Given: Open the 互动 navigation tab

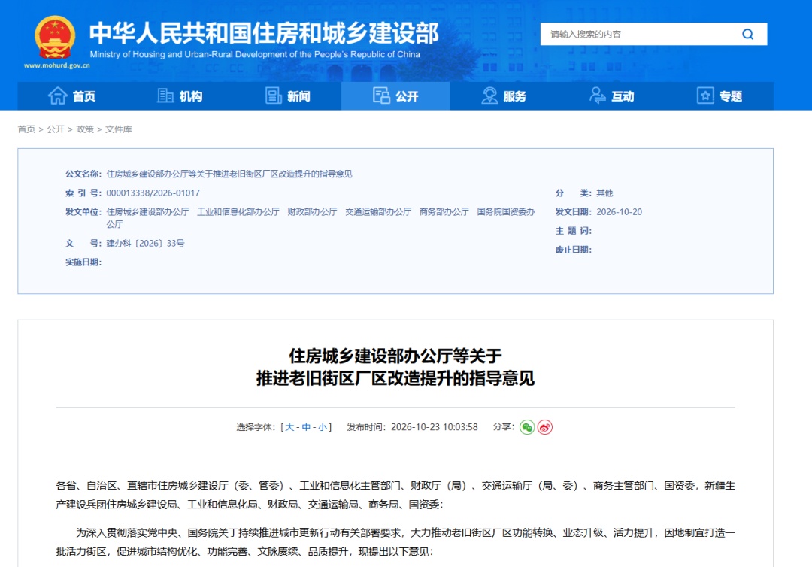Looking at the screenshot, I should (611, 96).
